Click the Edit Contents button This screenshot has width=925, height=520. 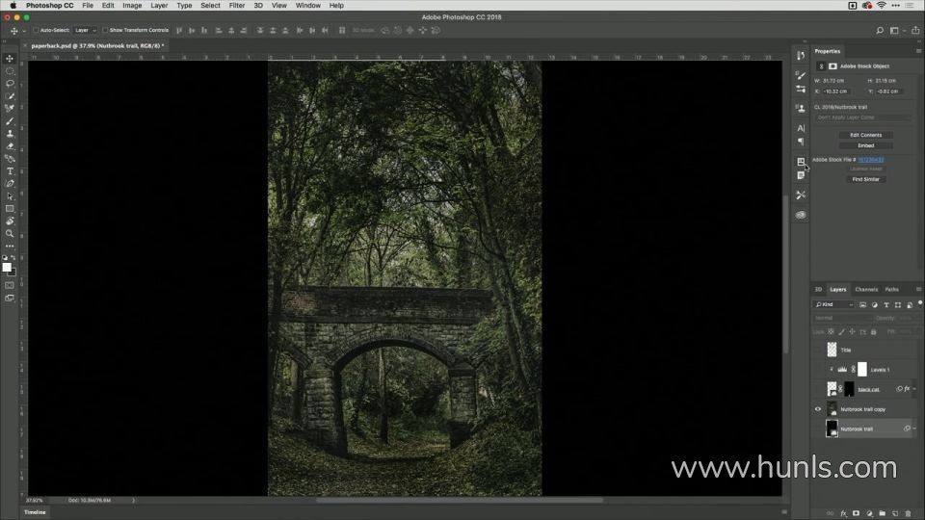tap(865, 135)
